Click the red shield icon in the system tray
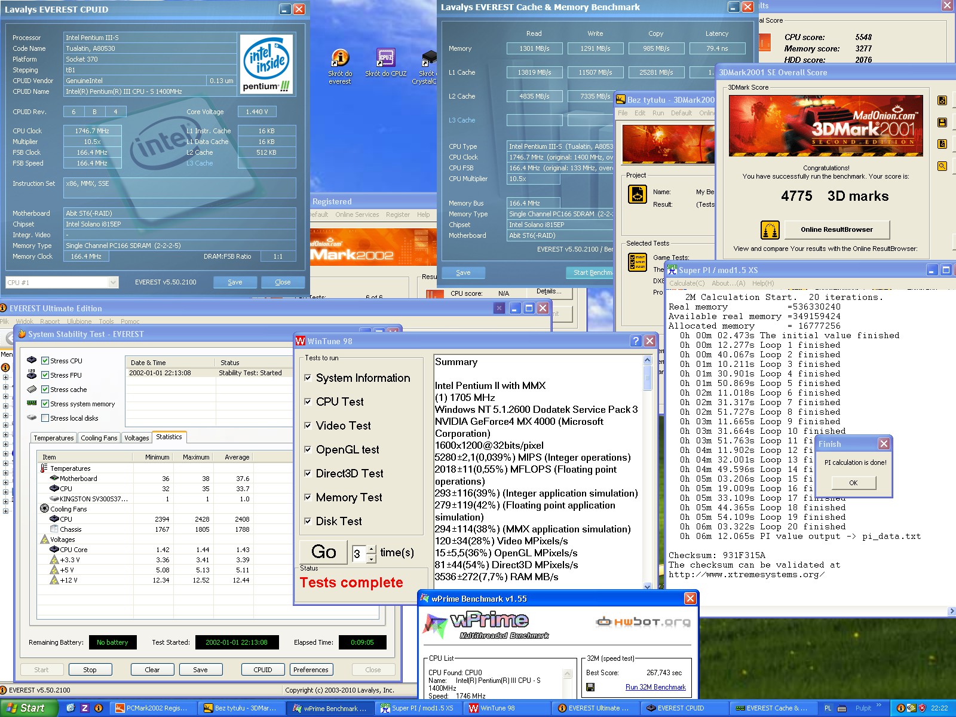The width and height of the screenshot is (956, 717). [922, 708]
